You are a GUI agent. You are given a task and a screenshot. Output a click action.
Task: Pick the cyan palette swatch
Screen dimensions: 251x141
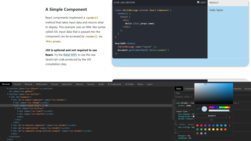(x=225, y=125)
